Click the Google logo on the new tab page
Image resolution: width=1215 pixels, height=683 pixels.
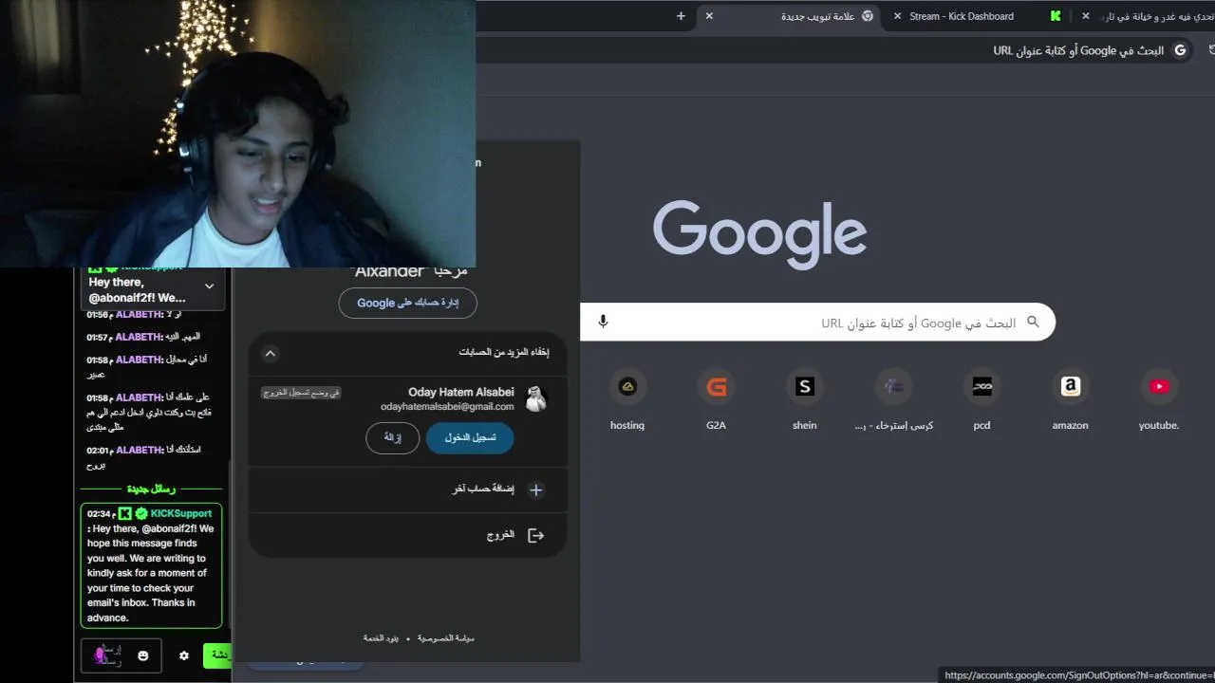point(759,234)
